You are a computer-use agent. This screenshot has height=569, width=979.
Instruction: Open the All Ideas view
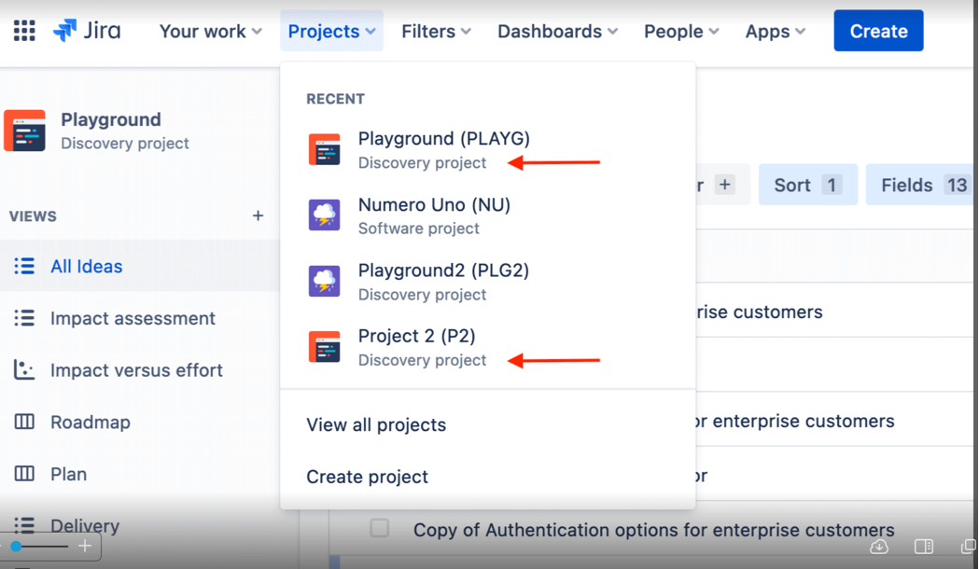(x=87, y=266)
